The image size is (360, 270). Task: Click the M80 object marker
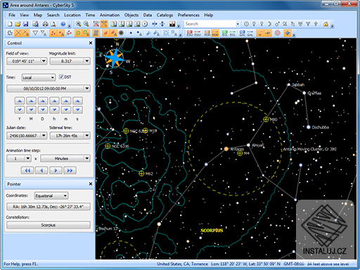click(x=266, y=120)
